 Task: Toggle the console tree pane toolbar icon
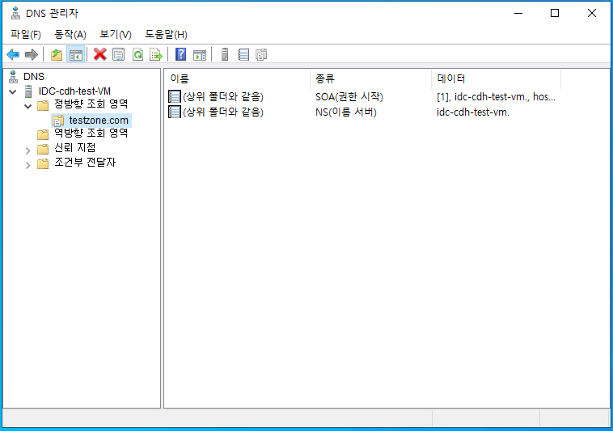(75, 54)
